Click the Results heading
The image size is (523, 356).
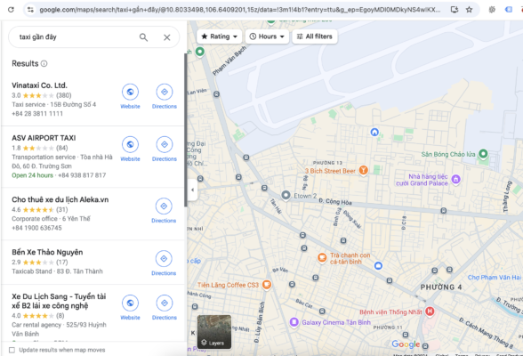coord(25,63)
